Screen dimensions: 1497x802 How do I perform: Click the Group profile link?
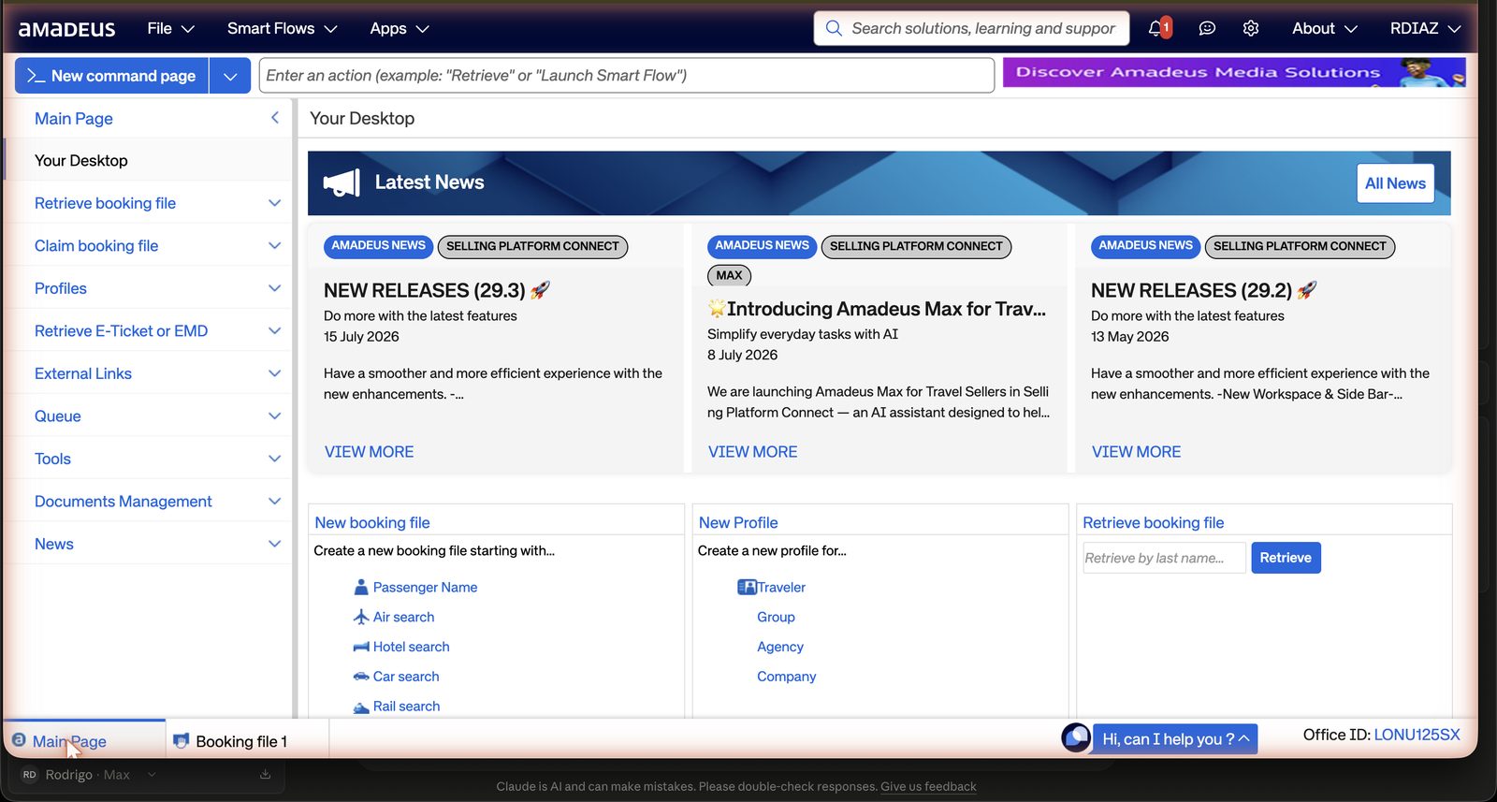tap(776, 617)
